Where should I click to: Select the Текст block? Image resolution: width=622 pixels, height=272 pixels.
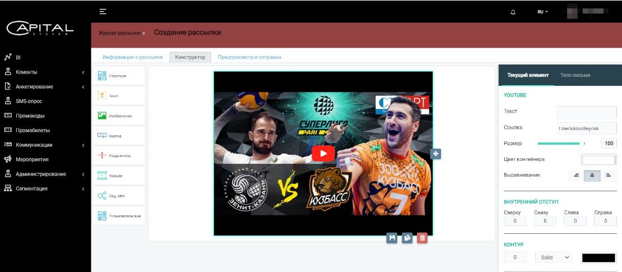point(119,96)
